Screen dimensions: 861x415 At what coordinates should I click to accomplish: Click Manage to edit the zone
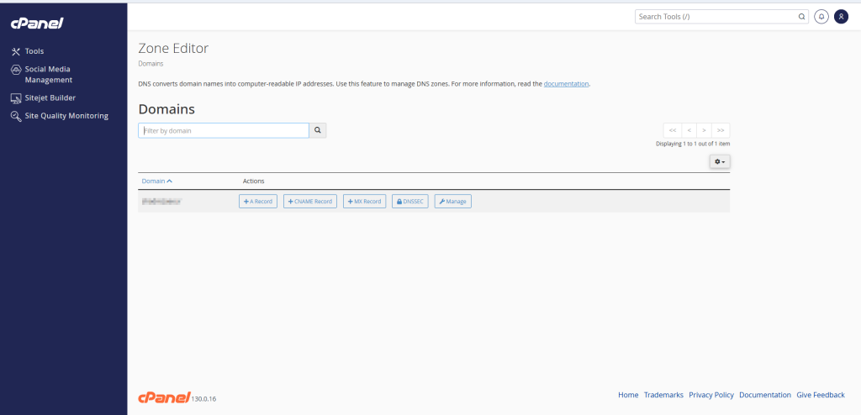pos(453,202)
